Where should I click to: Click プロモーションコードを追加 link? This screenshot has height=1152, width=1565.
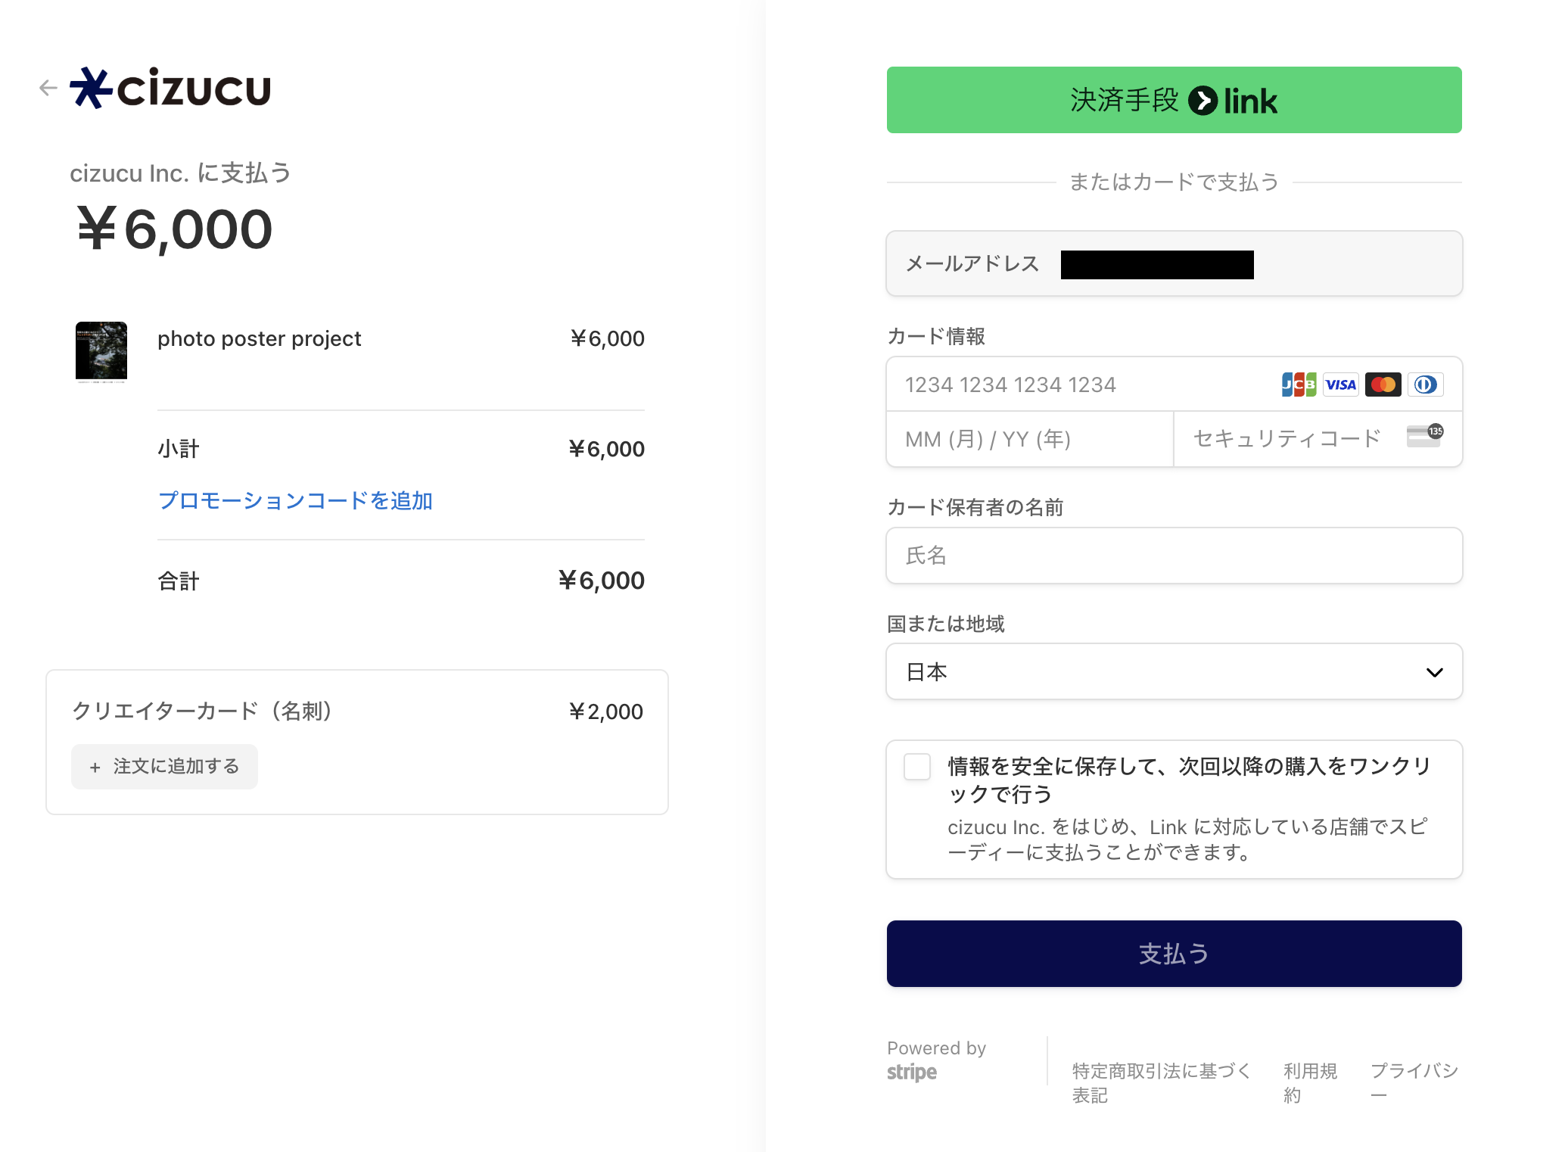[x=295, y=500]
